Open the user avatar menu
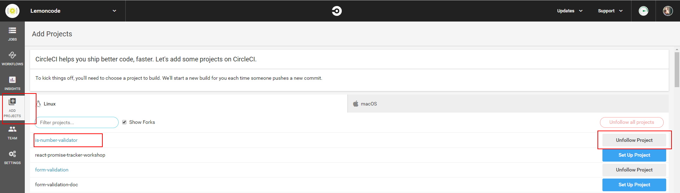Screen dimensions: 680x193 [668, 11]
